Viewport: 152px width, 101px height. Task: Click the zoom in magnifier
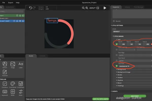(x=87, y=8)
